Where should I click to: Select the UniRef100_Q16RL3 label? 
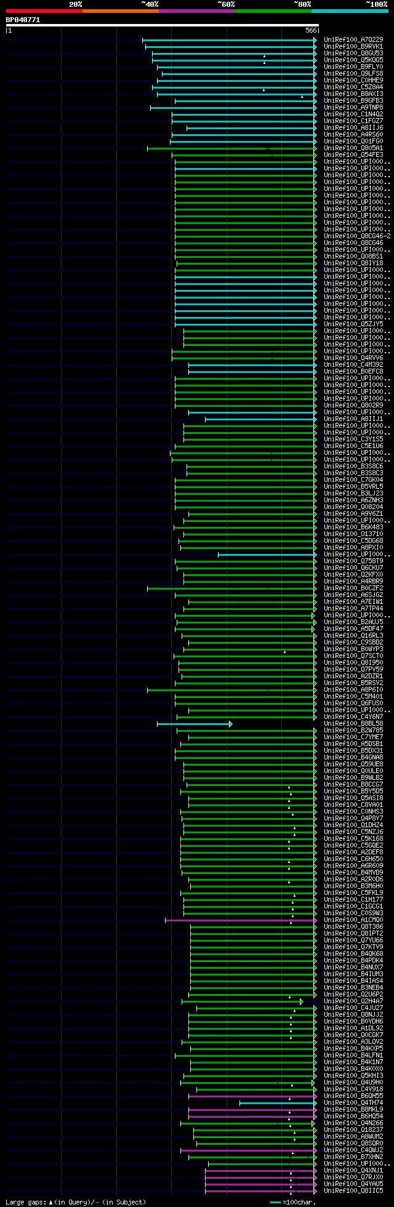click(353, 635)
